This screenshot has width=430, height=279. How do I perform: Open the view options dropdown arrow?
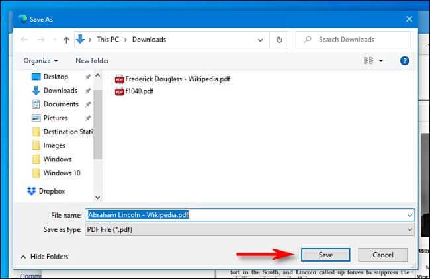(381, 61)
